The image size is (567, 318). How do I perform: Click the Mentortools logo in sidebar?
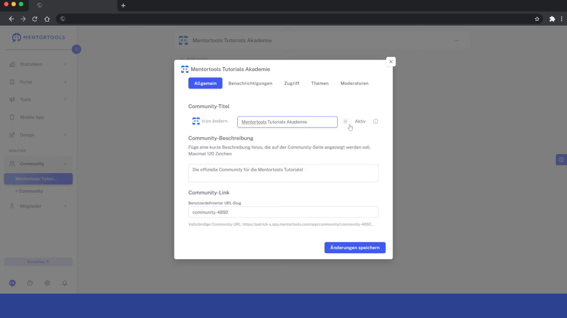[38, 37]
